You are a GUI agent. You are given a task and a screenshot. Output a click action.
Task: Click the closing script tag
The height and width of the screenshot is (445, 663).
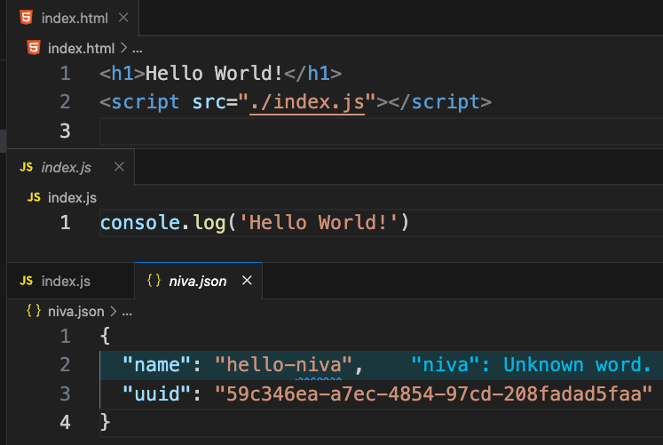tap(439, 102)
